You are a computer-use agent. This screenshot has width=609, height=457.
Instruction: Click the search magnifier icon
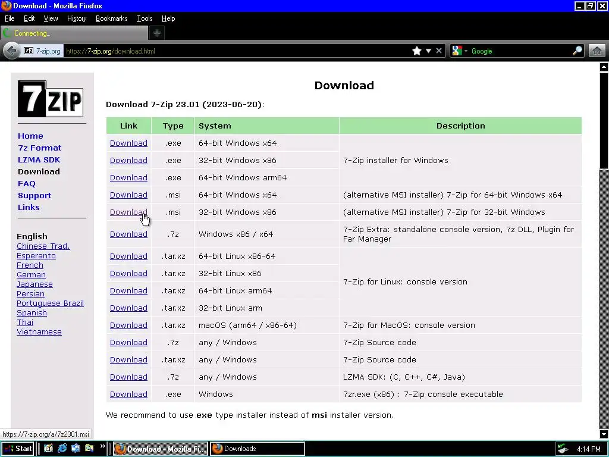click(577, 51)
